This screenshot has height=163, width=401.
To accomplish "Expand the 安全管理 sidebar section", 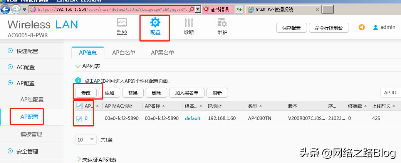I will click(x=10, y=151).
